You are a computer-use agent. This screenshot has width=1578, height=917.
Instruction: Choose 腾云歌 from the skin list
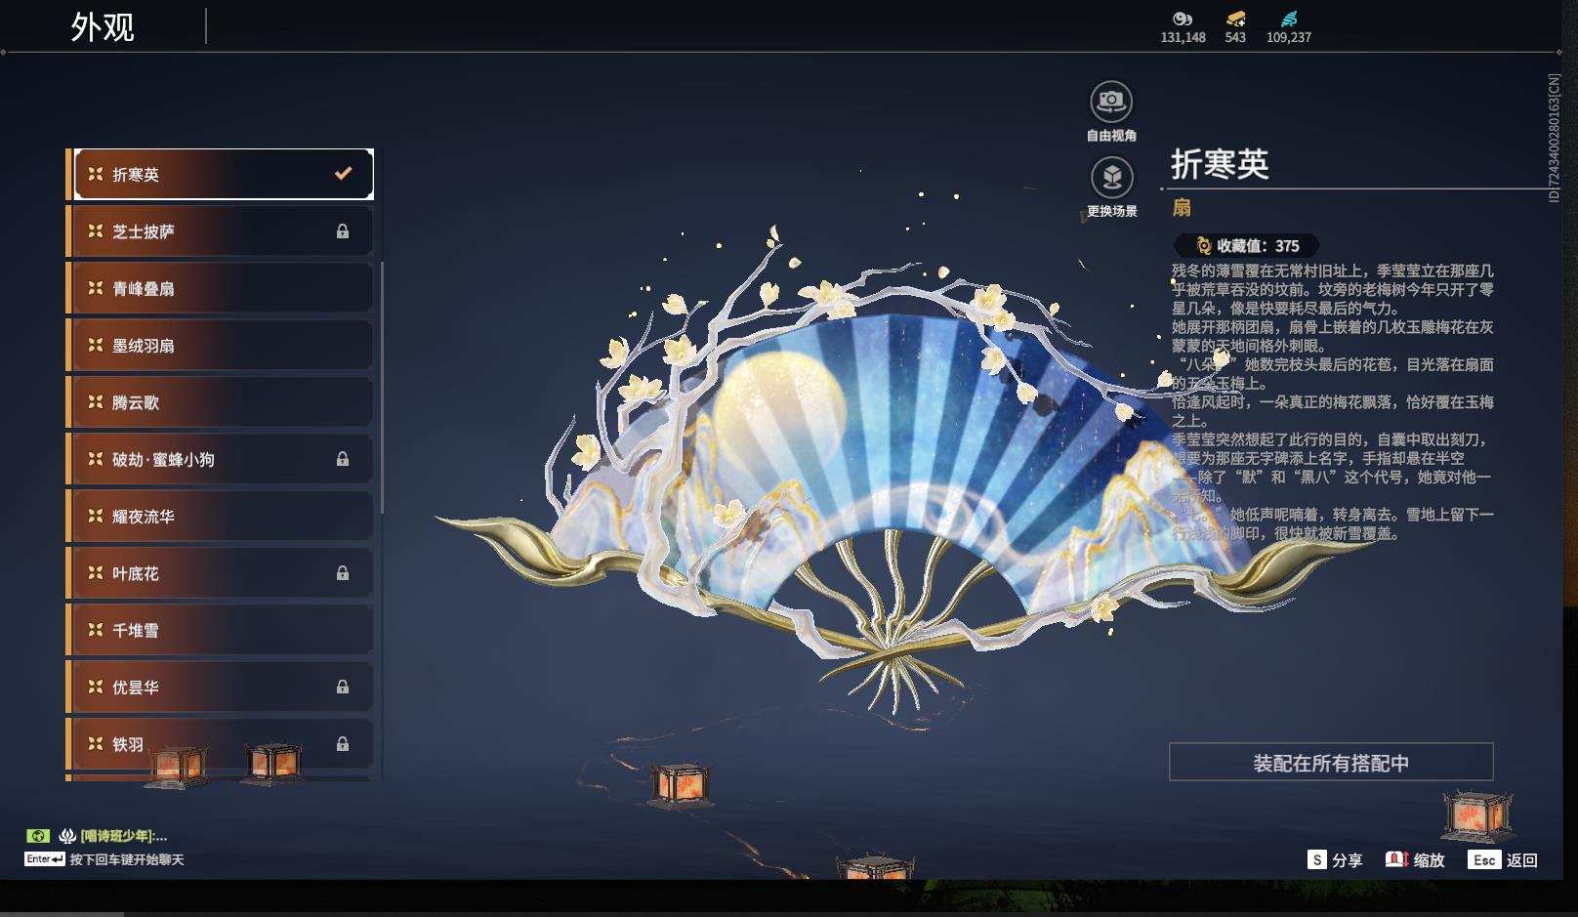coord(224,401)
